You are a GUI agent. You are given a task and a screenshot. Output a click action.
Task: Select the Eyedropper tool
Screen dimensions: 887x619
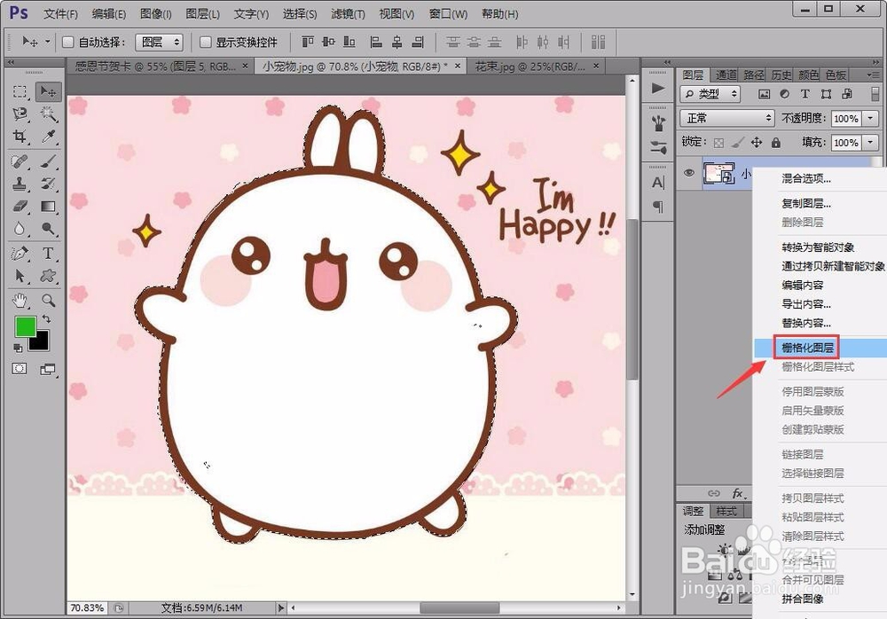coord(48,137)
